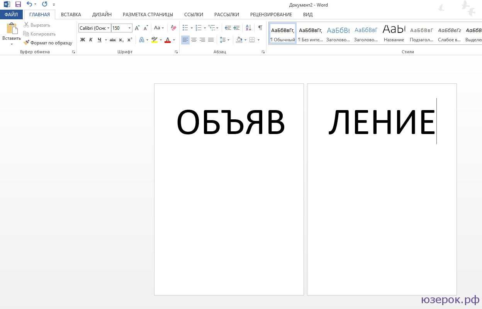This screenshot has height=309, width=482.
Task: Apply the Подзаголовок style
Action: click(x=422, y=33)
